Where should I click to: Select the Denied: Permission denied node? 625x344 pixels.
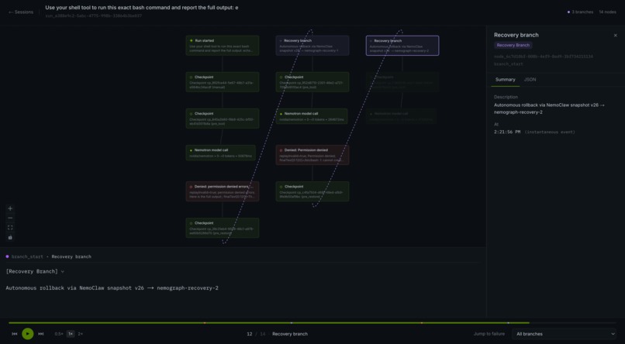point(312,155)
